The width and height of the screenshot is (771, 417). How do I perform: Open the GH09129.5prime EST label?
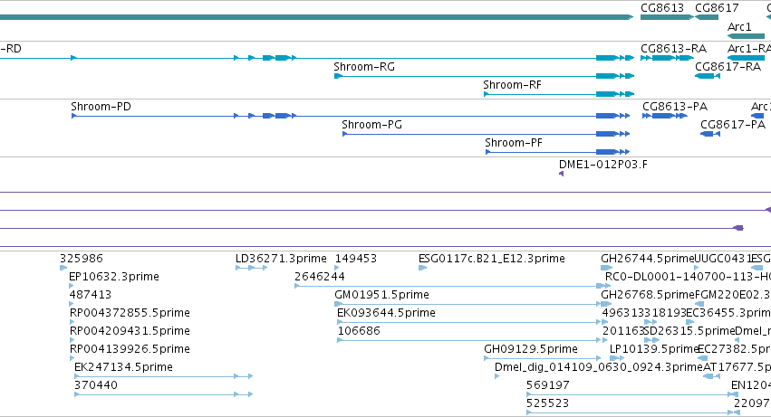[x=531, y=349]
